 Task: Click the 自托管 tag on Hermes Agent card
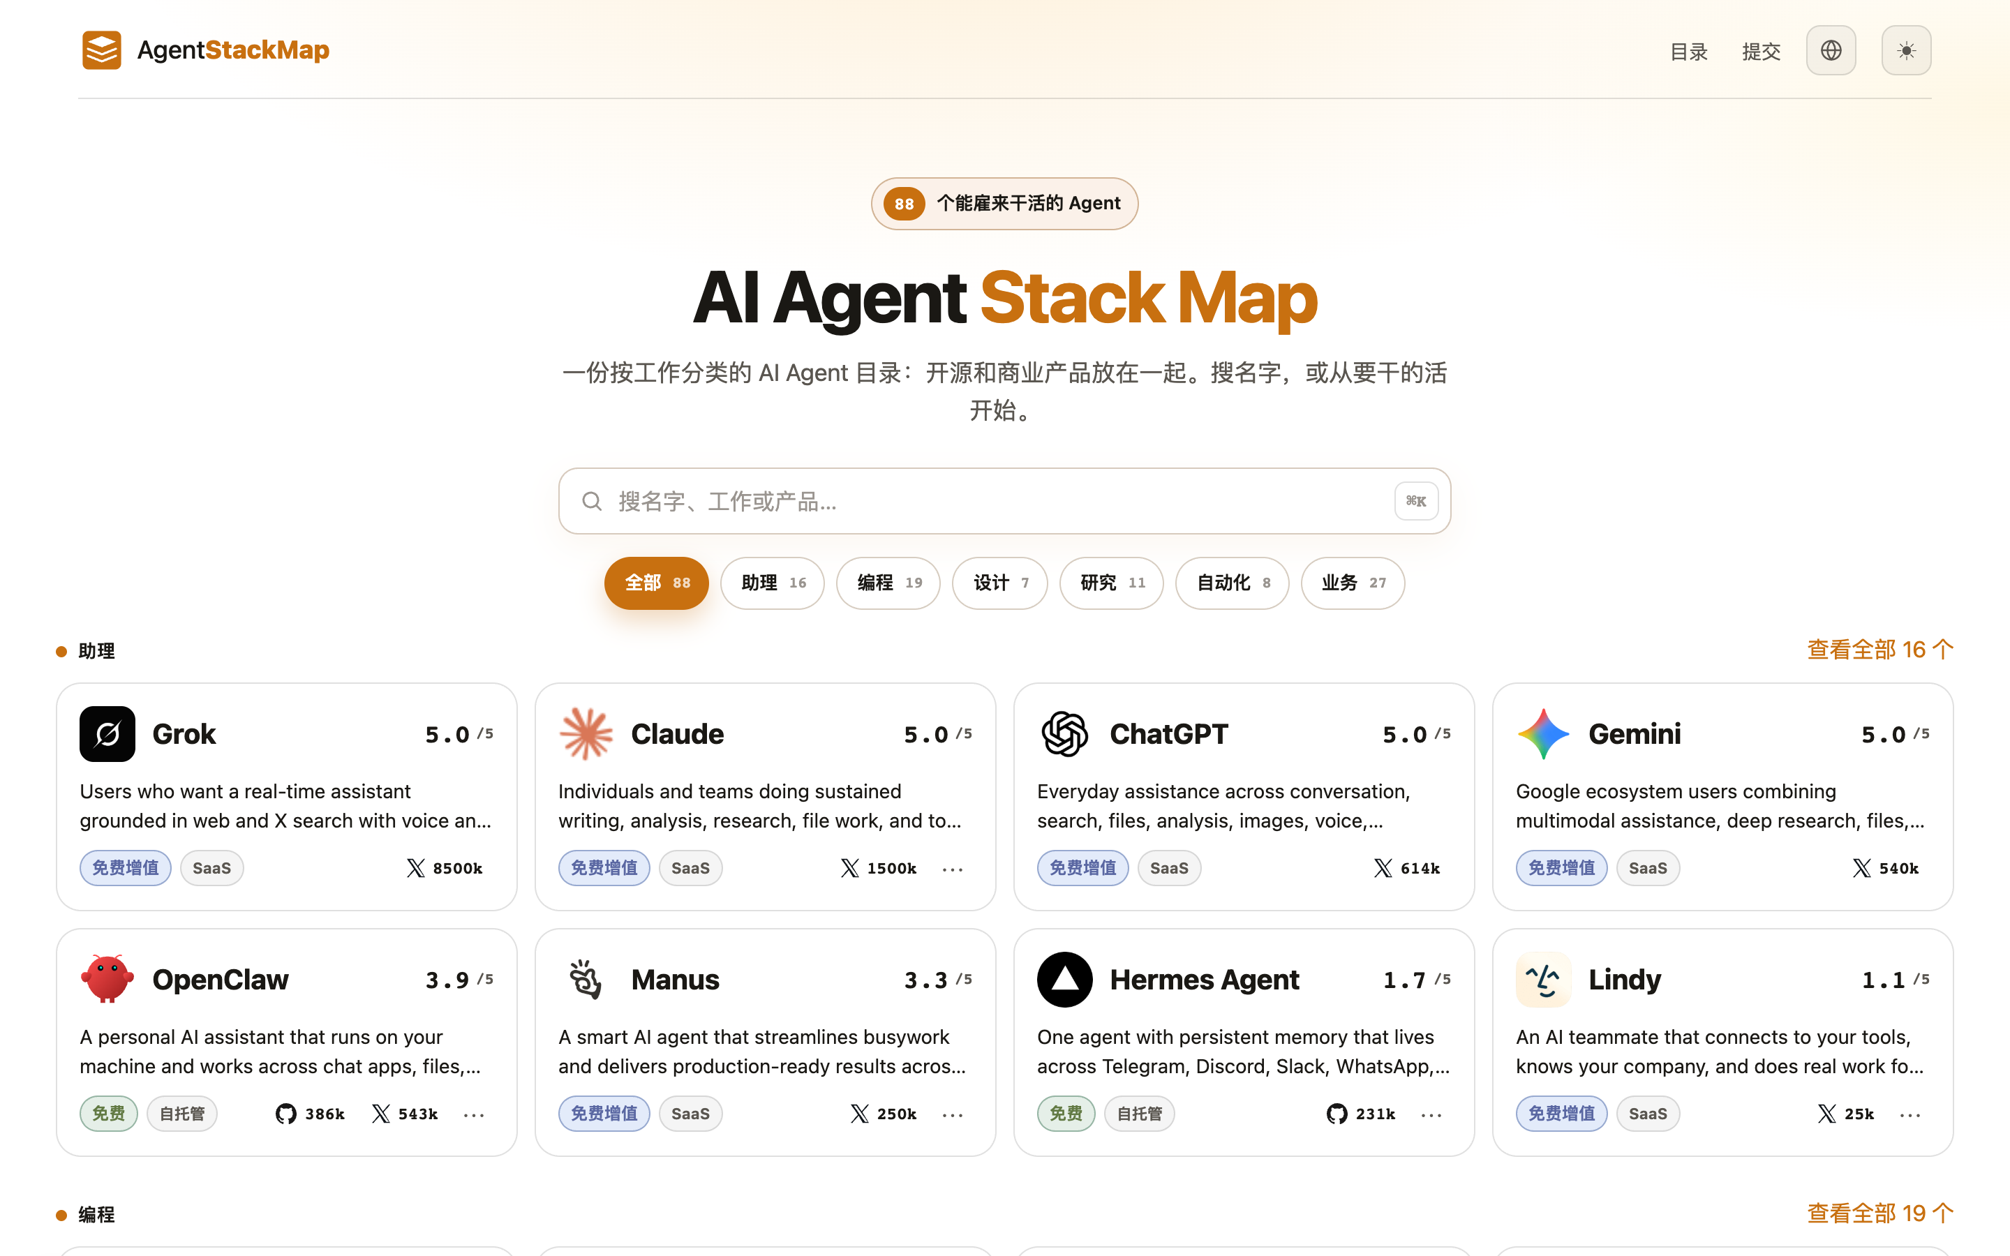[x=1140, y=1114]
